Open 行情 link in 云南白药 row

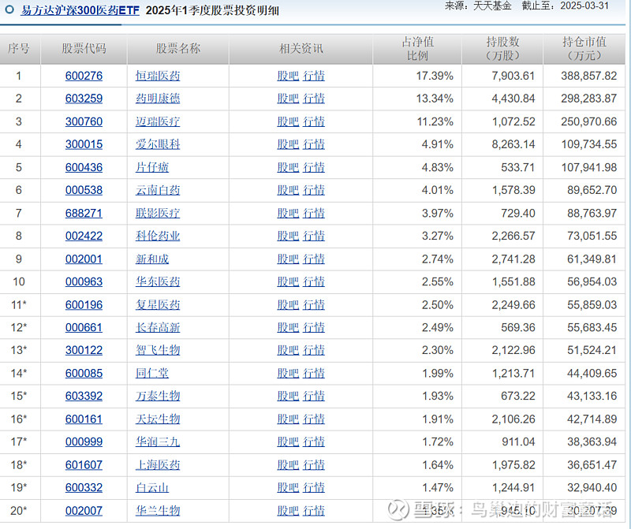tap(313, 190)
